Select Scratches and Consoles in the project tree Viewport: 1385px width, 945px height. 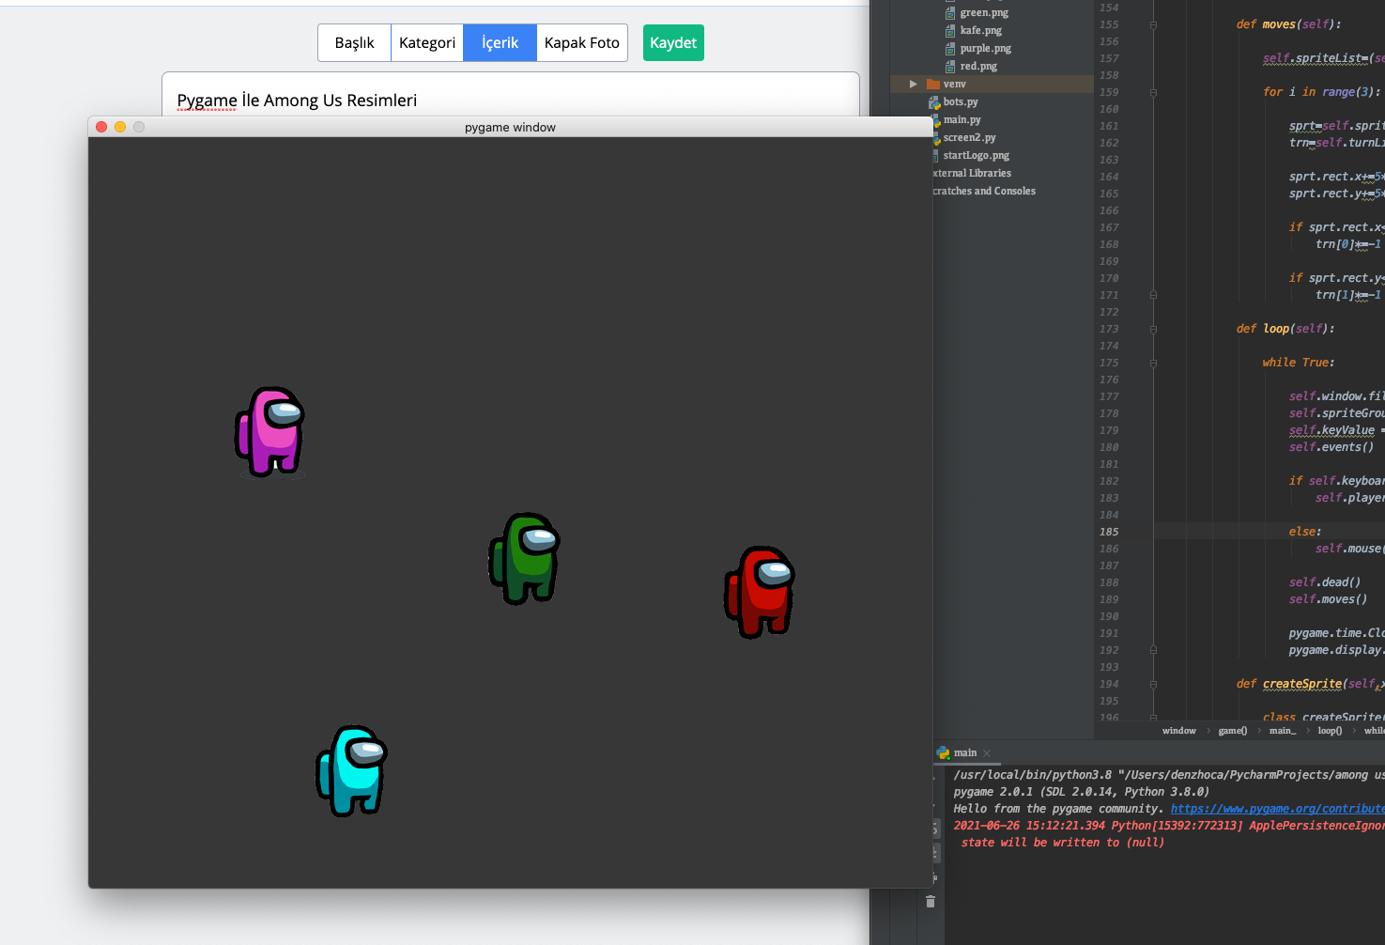(984, 191)
